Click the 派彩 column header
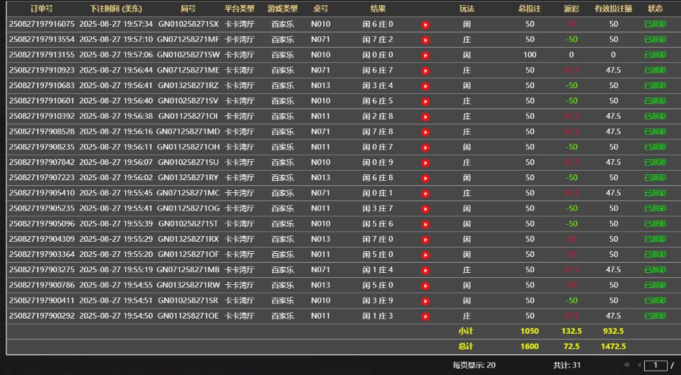Screen dimensions: 681x375 [571, 9]
